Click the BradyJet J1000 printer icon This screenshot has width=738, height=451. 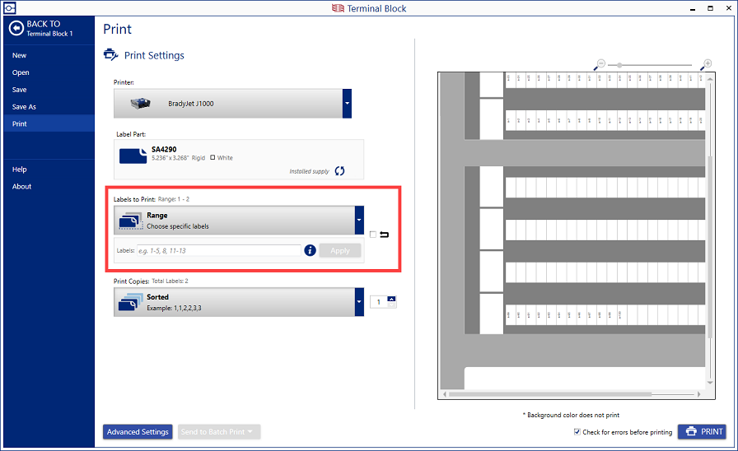pos(139,104)
